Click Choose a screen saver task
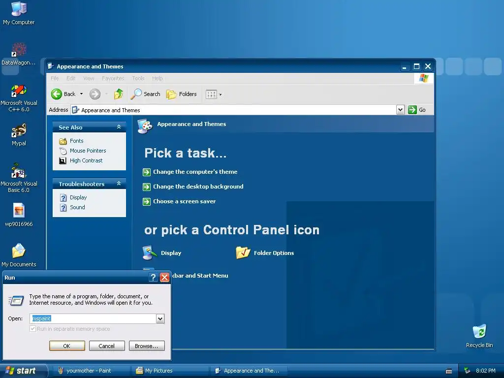The height and width of the screenshot is (378, 504). 184,201
